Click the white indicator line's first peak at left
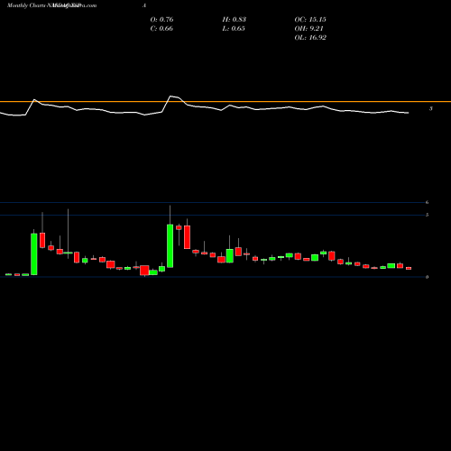 34,99
